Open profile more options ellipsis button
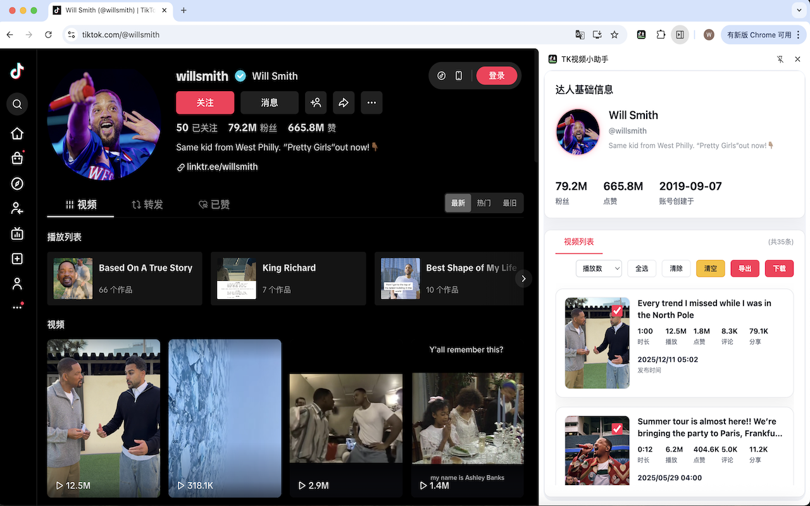This screenshot has height=506, width=810. 371,102
